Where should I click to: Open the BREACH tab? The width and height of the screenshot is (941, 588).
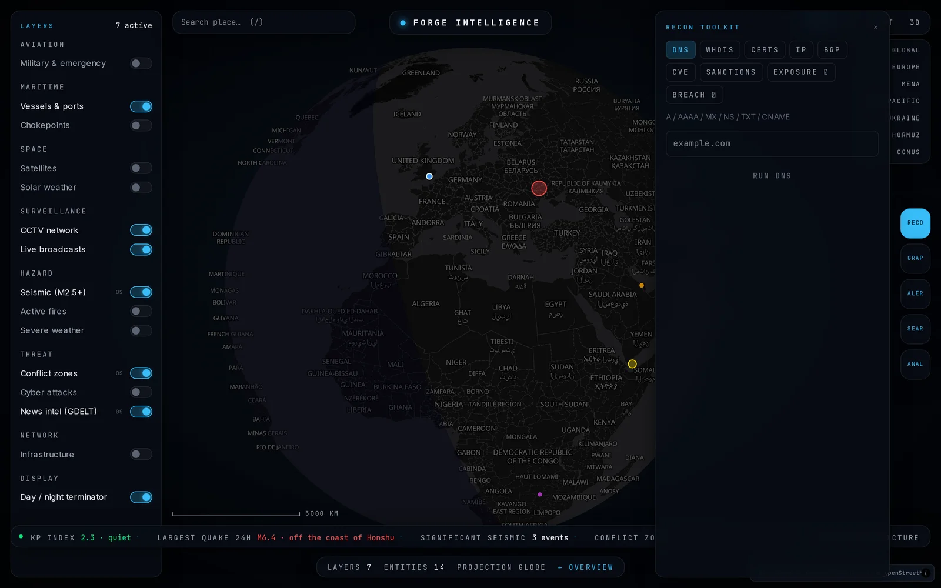[x=694, y=95]
